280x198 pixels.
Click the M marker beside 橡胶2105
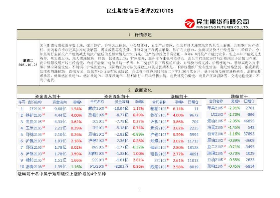tap(43, 159)
